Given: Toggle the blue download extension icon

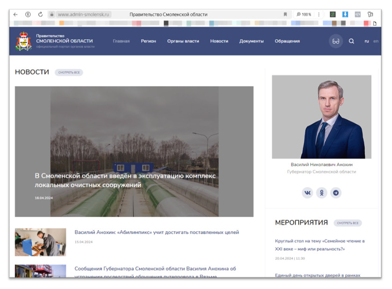Looking at the screenshot, I should pyautogui.click(x=345, y=14).
